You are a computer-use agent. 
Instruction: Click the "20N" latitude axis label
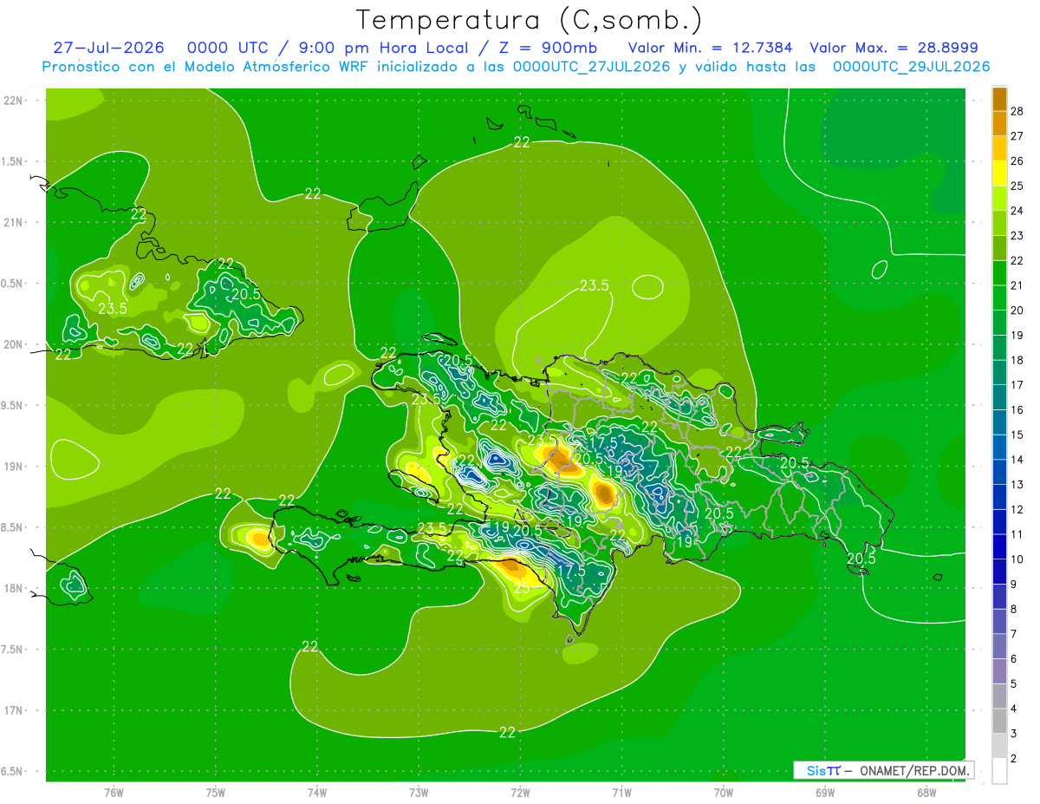pos(14,344)
